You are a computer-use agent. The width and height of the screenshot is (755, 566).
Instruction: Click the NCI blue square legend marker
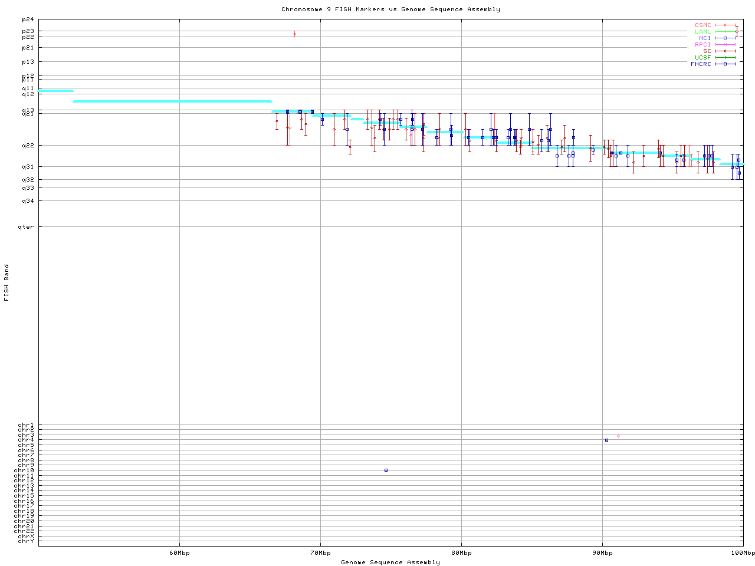tap(725, 38)
